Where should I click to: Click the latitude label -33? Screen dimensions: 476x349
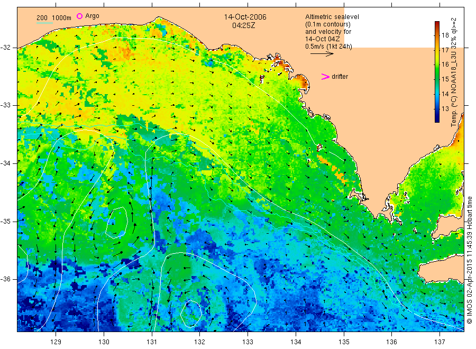coord(6,105)
